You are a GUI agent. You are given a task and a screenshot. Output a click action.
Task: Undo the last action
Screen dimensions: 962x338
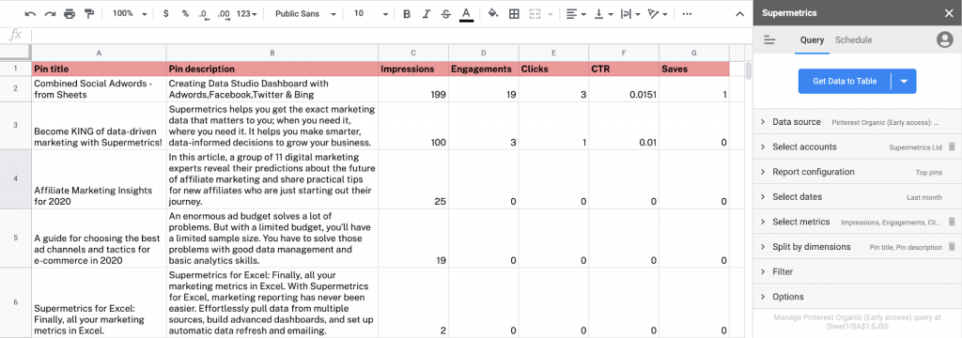pos(31,13)
